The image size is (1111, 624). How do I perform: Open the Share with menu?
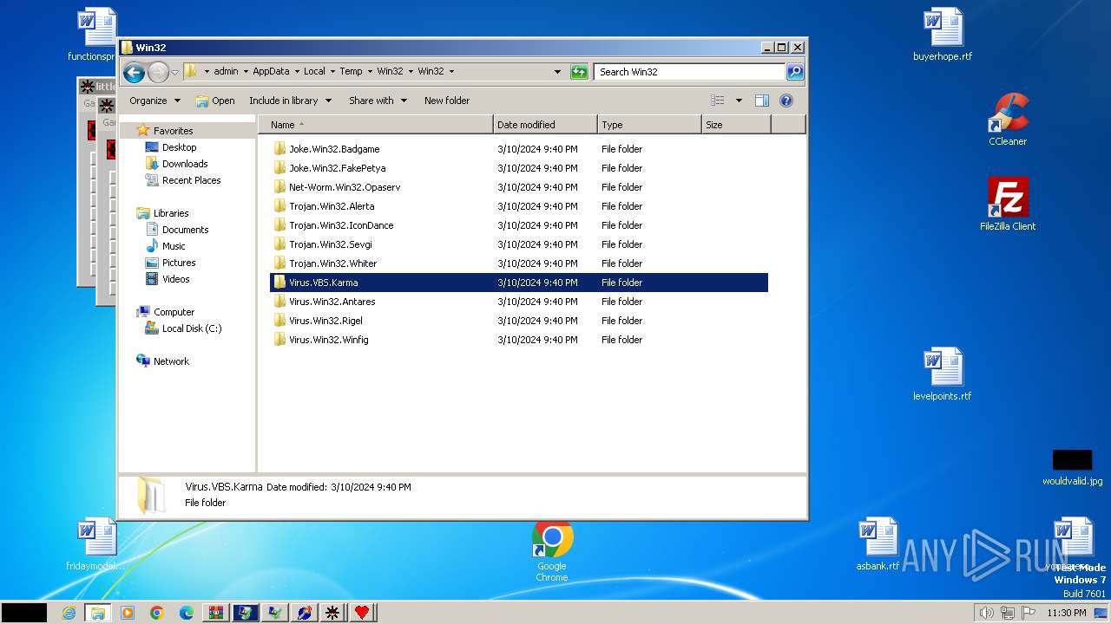pyautogui.click(x=378, y=101)
